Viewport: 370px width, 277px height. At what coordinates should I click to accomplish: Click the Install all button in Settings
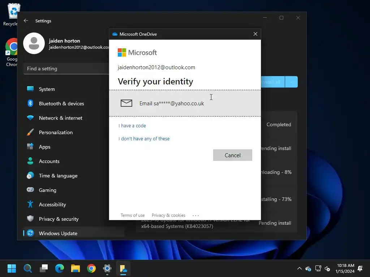point(273,82)
